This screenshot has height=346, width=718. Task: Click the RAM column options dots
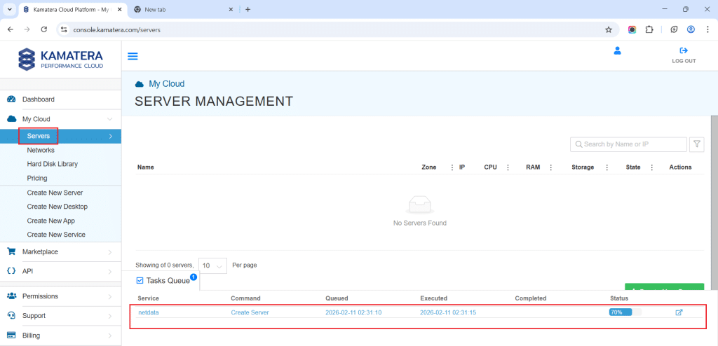click(551, 167)
